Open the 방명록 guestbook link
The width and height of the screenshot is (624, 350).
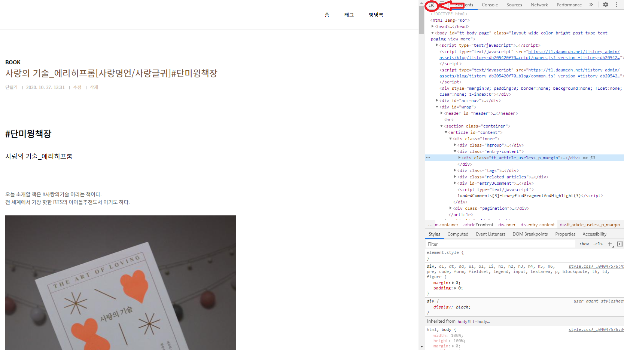[x=376, y=15]
